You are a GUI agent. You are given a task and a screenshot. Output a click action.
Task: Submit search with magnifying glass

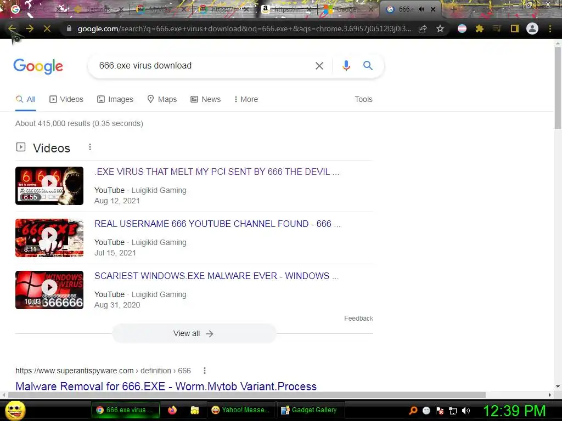368,66
